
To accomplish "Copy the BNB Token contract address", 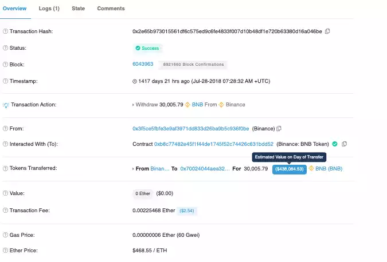I will tap(345, 144).
